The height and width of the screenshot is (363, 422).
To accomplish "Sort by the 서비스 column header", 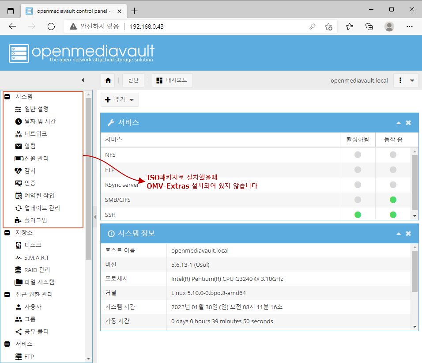I will point(220,140).
